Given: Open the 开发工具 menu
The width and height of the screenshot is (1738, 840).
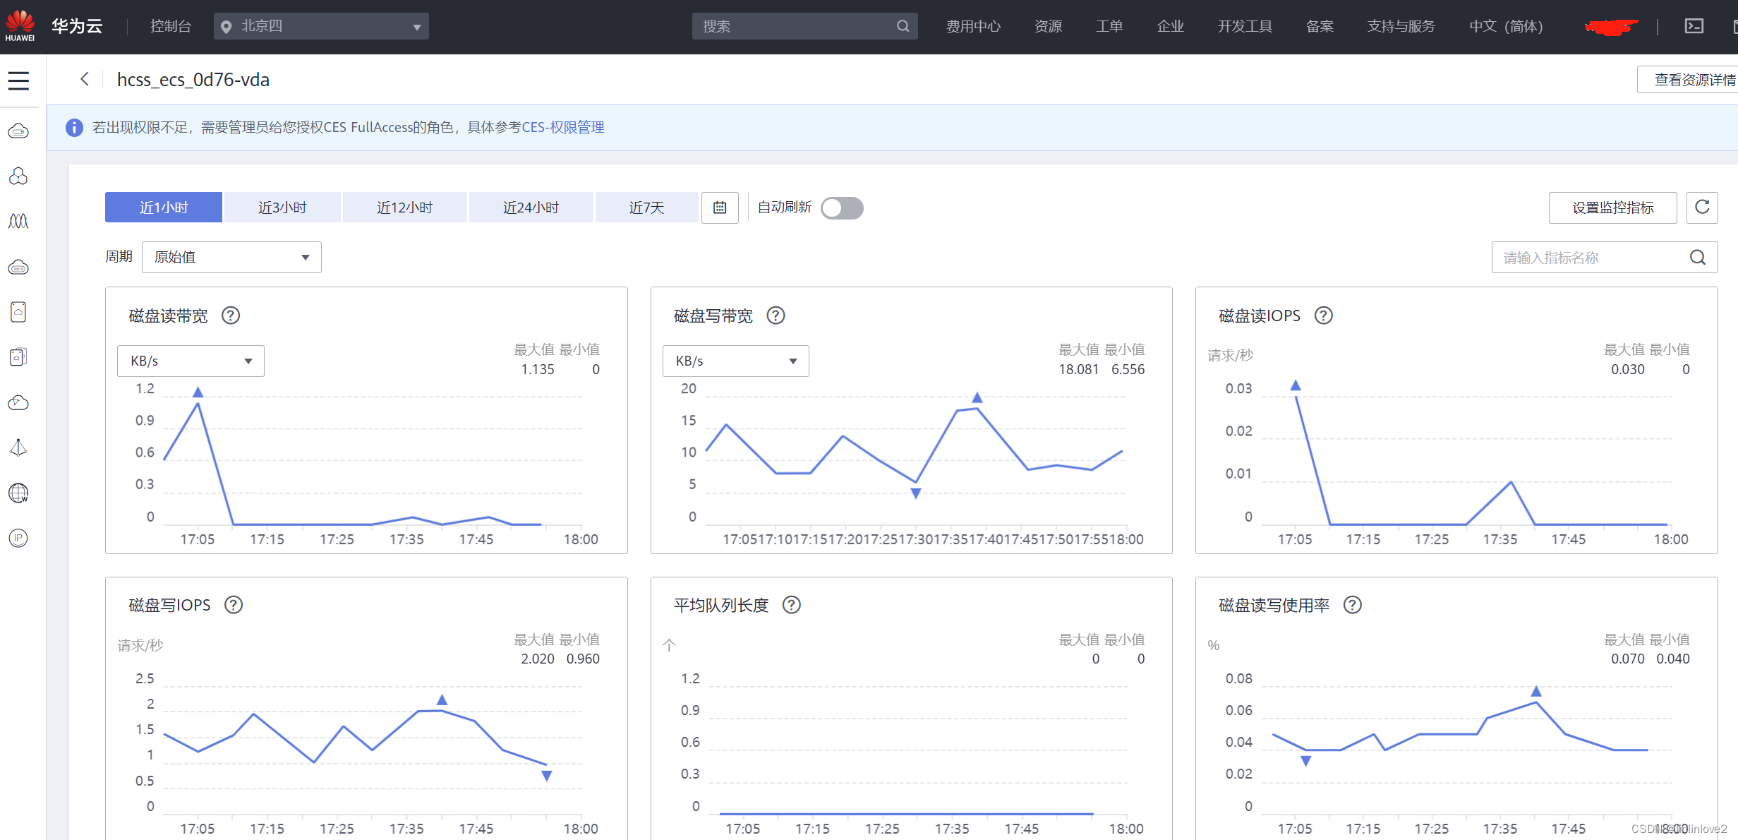Looking at the screenshot, I should pyautogui.click(x=1245, y=26).
